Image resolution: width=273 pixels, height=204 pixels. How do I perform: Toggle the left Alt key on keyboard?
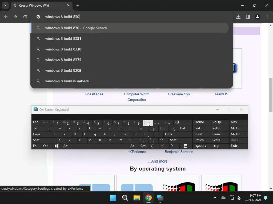[67, 146]
